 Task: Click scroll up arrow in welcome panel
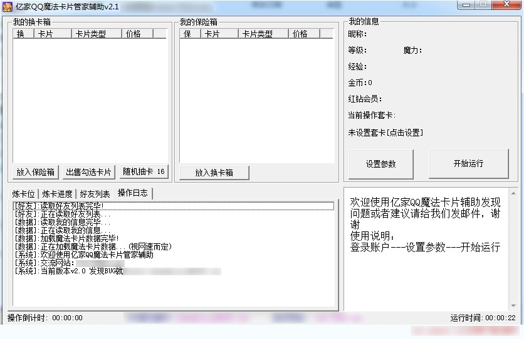tap(513, 193)
